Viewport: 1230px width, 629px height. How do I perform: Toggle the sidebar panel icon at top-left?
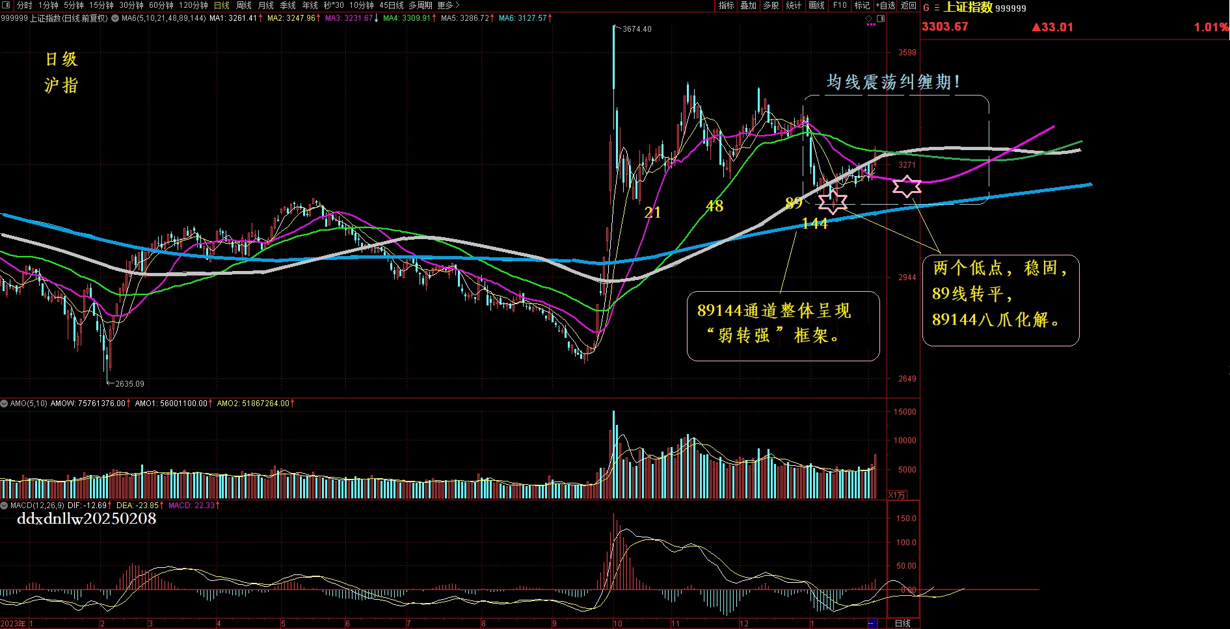point(7,5)
